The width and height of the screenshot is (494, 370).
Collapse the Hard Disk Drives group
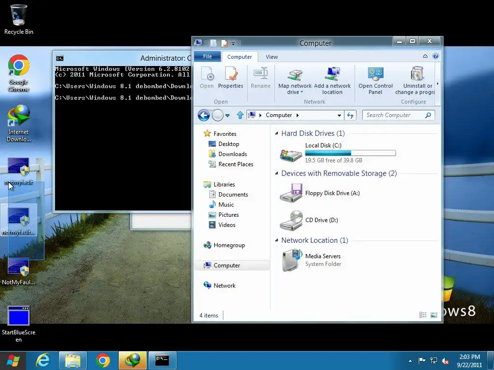276,133
